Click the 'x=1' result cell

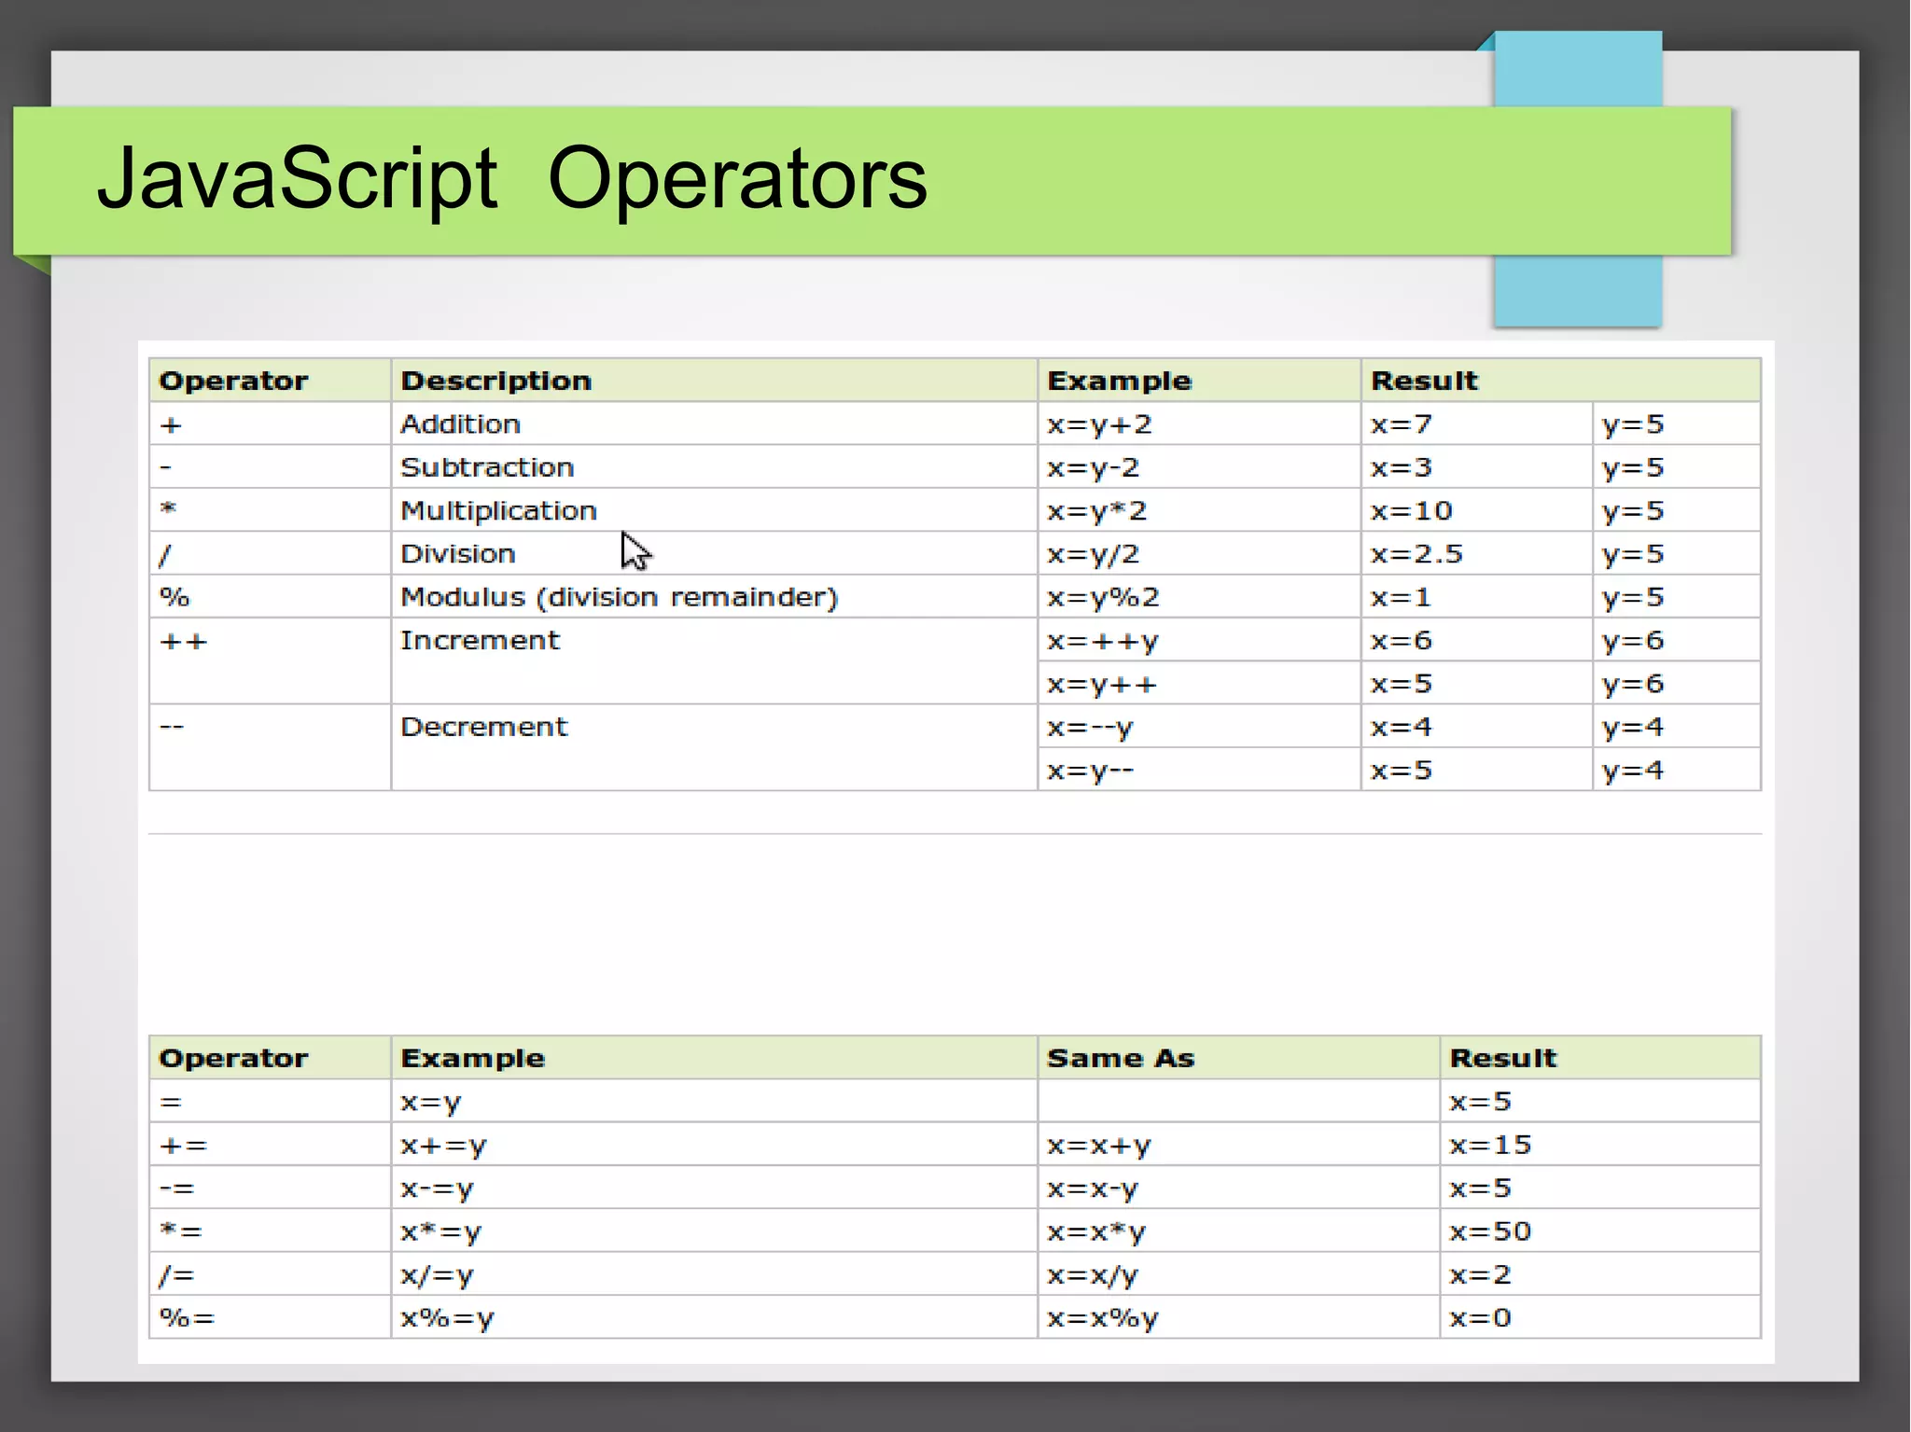click(1476, 596)
